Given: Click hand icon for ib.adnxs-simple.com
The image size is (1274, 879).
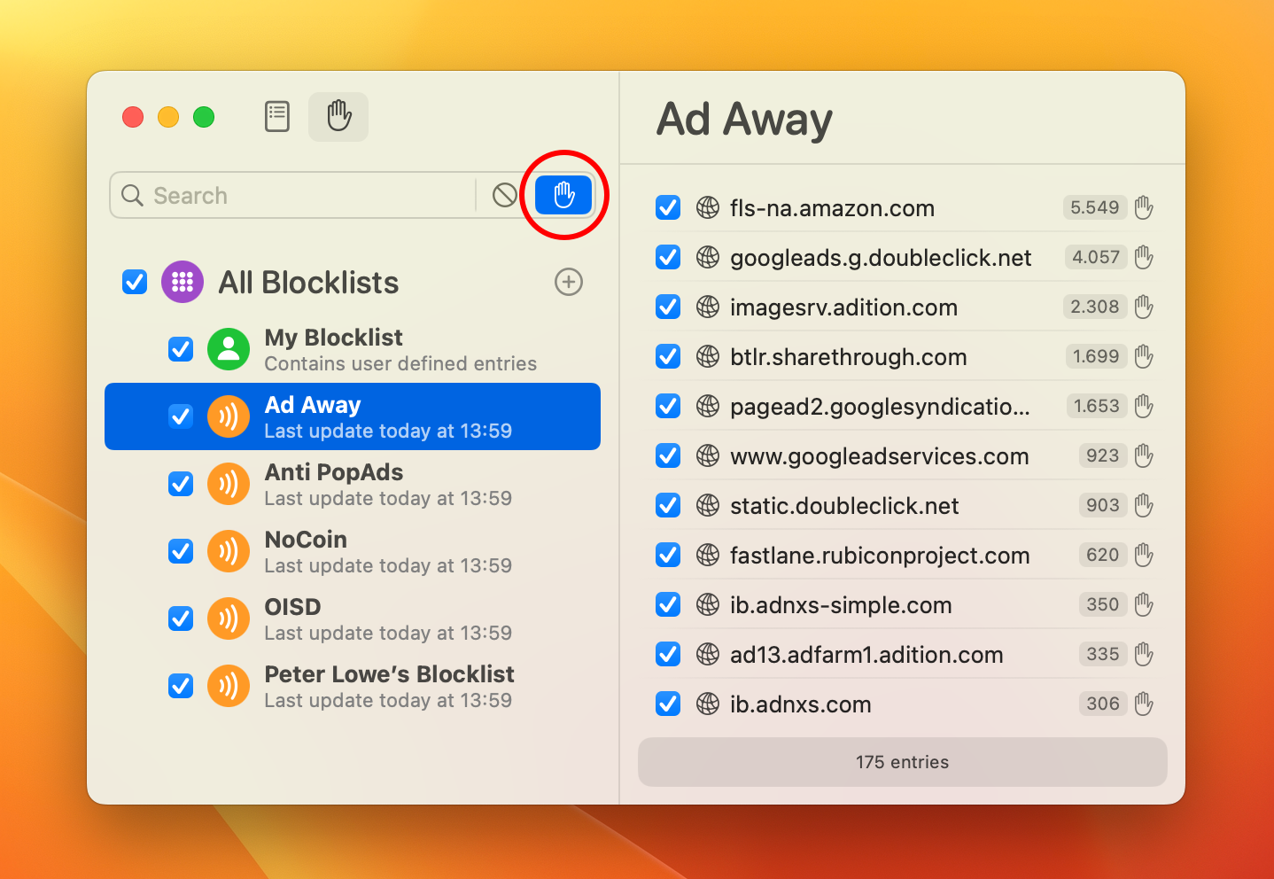Looking at the screenshot, I should tap(1144, 604).
